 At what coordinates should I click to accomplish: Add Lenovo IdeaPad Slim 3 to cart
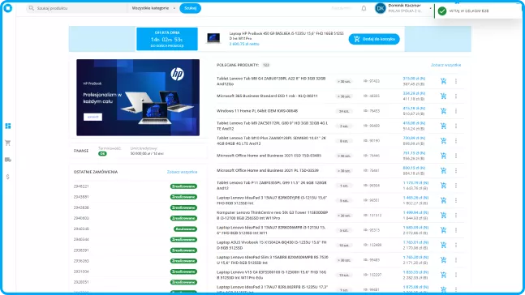coord(443,260)
